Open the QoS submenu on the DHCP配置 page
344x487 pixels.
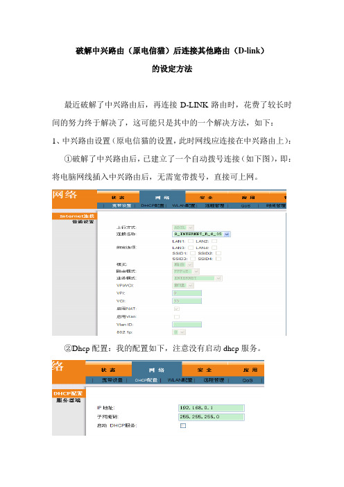[x=248, y=380]
